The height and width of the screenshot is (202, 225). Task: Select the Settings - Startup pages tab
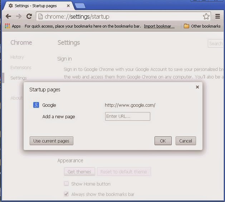point(39,6)
